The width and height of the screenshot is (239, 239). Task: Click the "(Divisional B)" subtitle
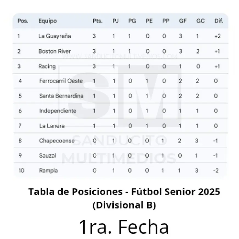124,205
